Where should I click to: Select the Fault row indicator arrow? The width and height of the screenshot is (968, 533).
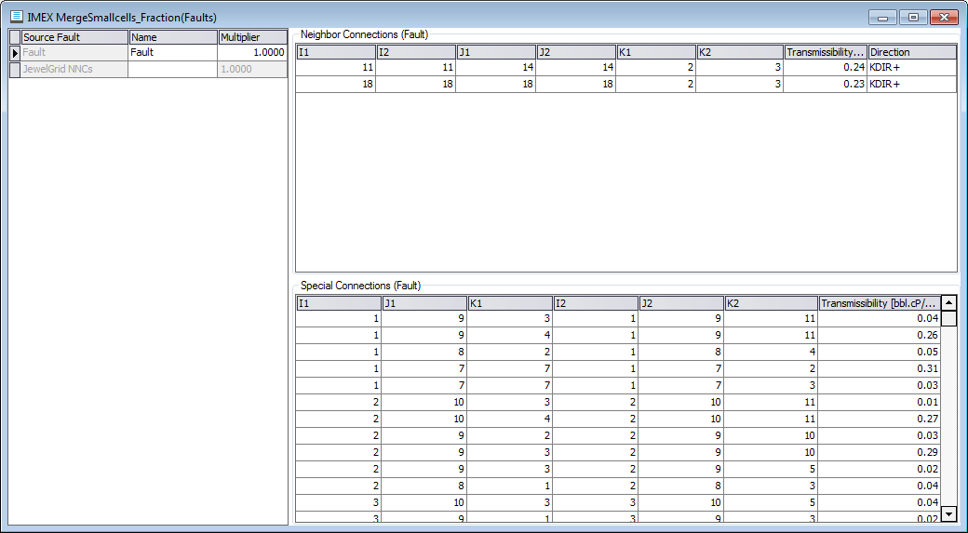[x=15, y=53]
